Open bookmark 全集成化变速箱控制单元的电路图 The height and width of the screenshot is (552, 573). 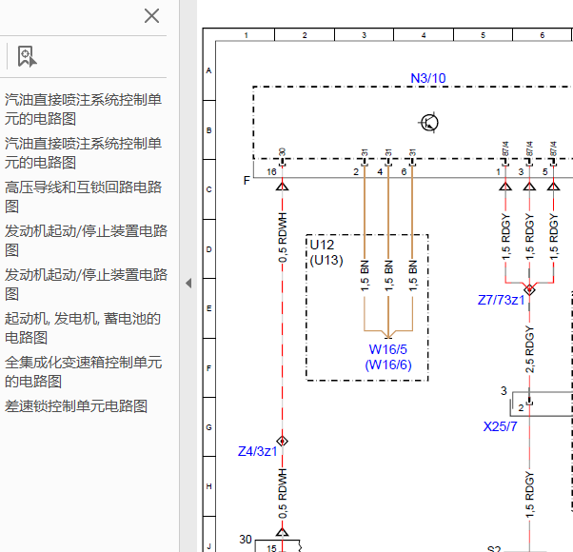click(83, 372)
